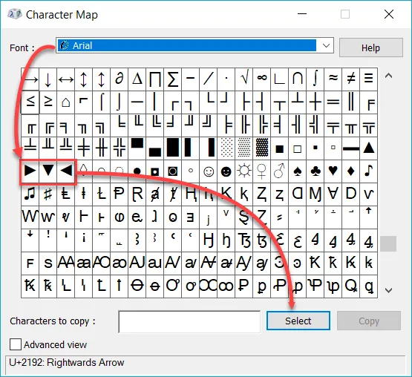Choose the up-down arrow character
The height and width of the screenshot is (377, 412).
pyautogui.click(x=84, y=79)
